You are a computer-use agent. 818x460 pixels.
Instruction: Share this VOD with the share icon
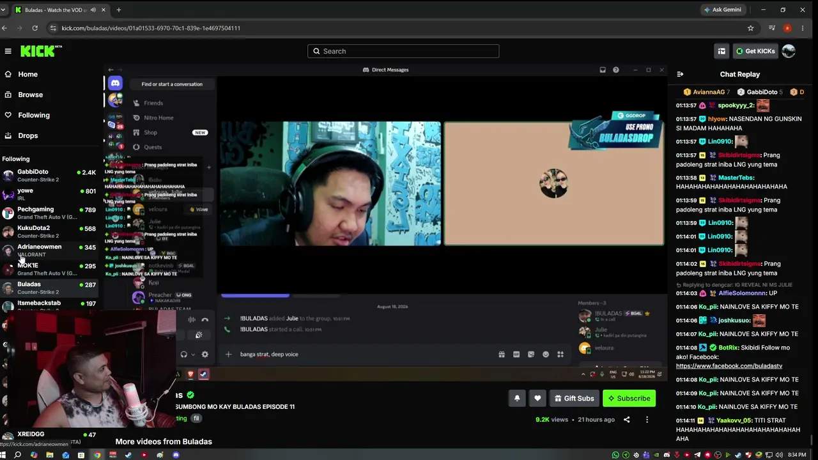626,420
